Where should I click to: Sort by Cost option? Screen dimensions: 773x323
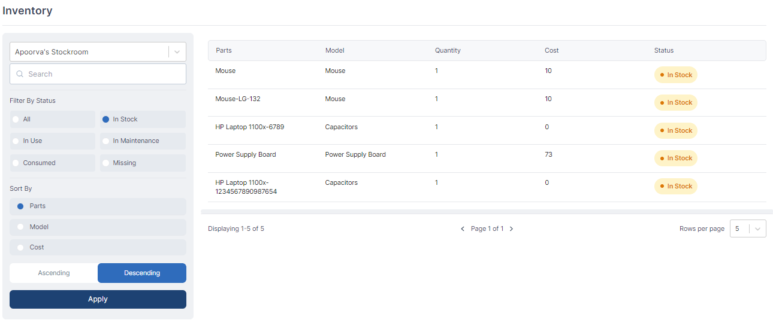click(98, 248)
